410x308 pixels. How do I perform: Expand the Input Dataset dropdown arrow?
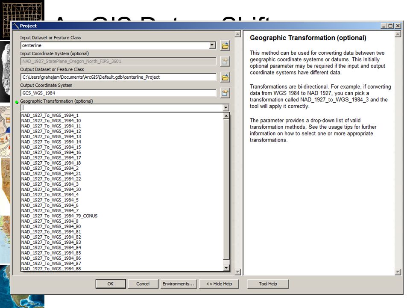coord(213,45)
